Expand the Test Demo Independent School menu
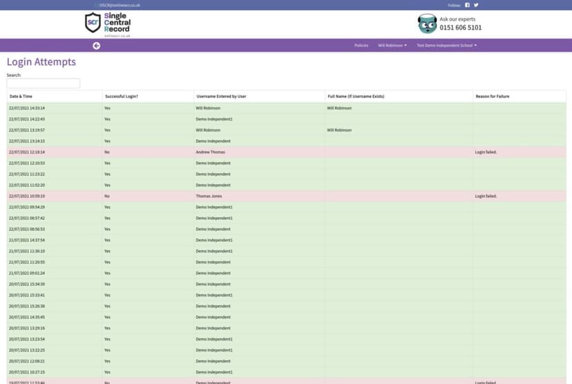Image resolution: width=572 pixels, height=384 pixels. (446, 46)
